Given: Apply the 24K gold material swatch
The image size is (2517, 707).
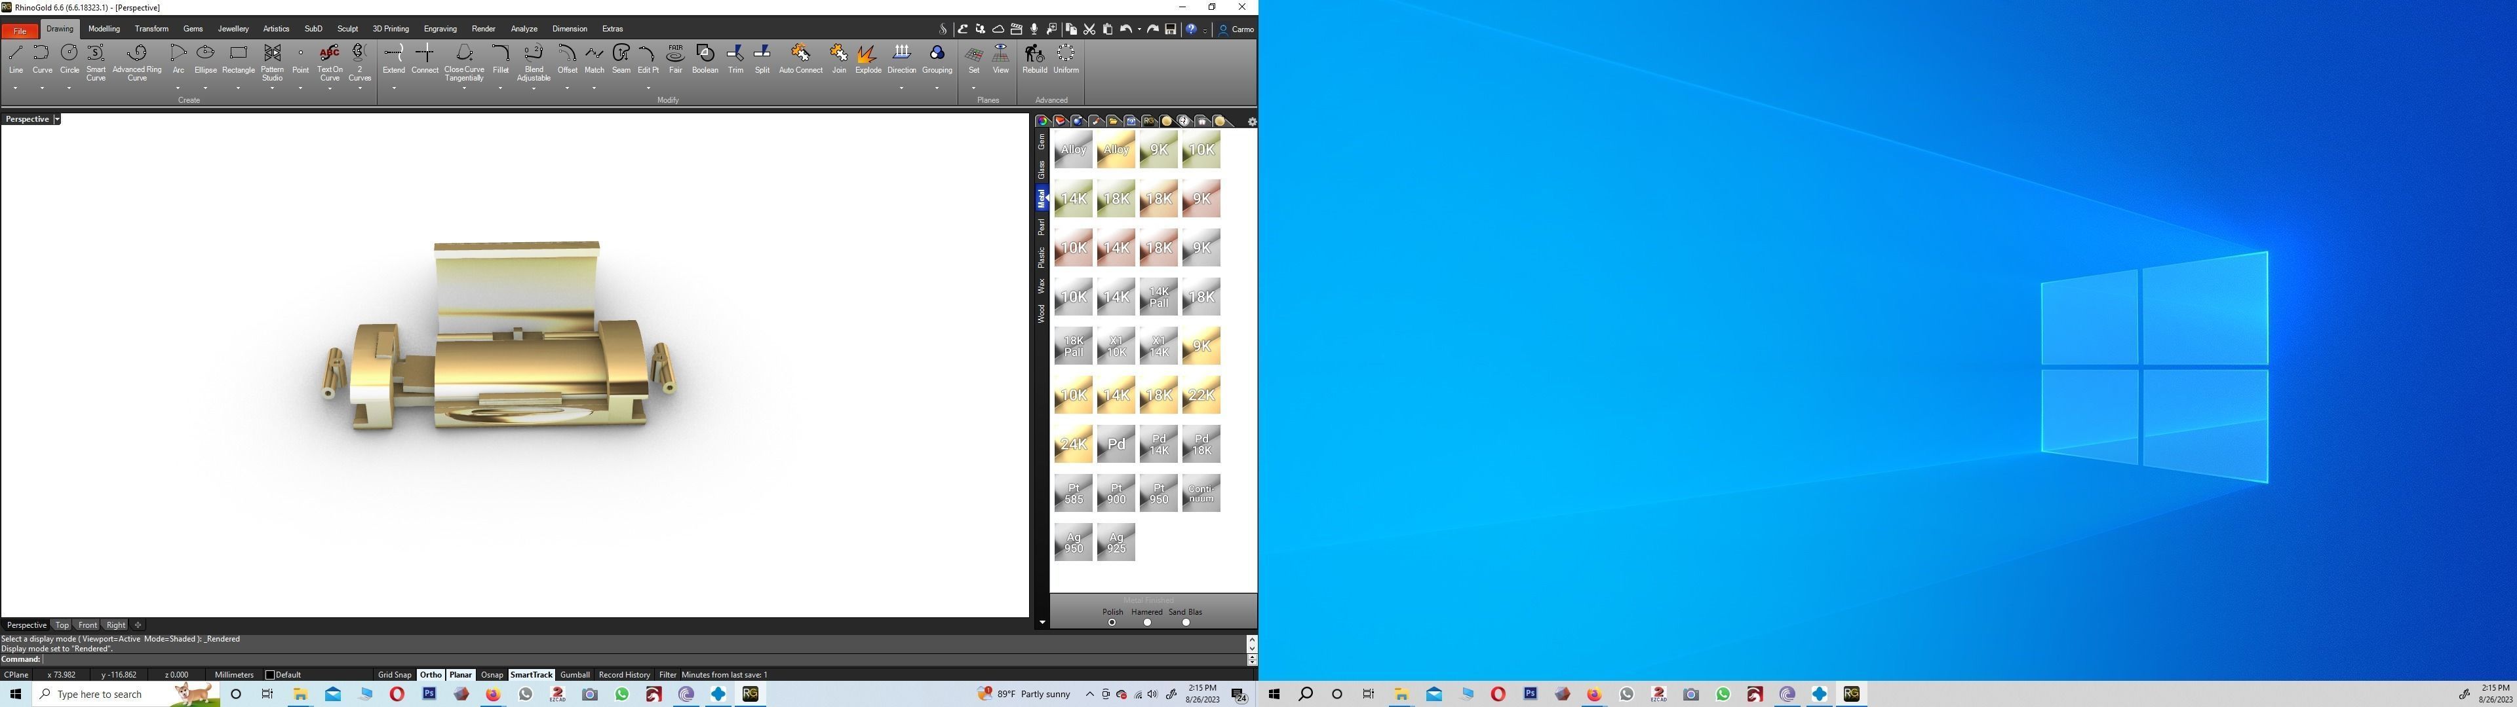Looking at the screenshot, I should click(x=1073, y=444).
